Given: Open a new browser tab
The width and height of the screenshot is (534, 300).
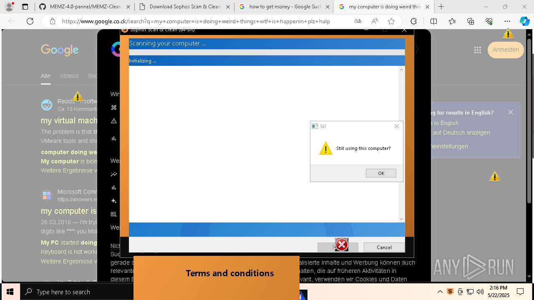Looking at the screenshot, I should click(x=441, y=7).
